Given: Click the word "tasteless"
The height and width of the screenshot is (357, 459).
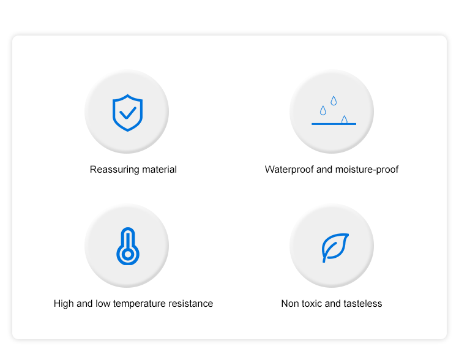Looking at the screenshot, I should tap(361, 304).
